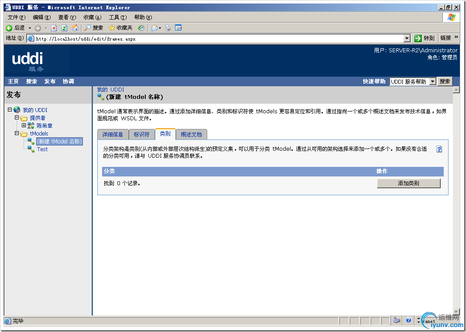Screen dimensions: 466x332
Task: Click the 添加类别 button
Action: pyautogui.click(x=409, y=183)
